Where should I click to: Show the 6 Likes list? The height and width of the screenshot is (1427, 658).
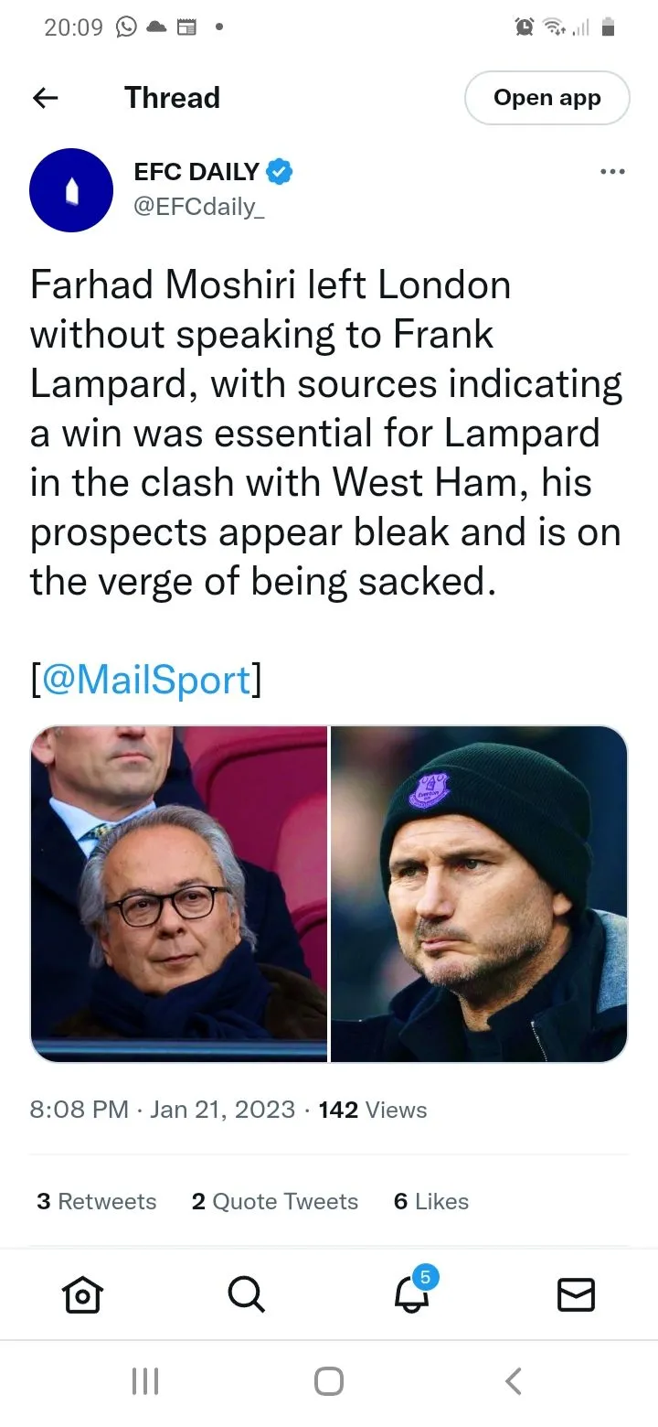click(431, 1201)
